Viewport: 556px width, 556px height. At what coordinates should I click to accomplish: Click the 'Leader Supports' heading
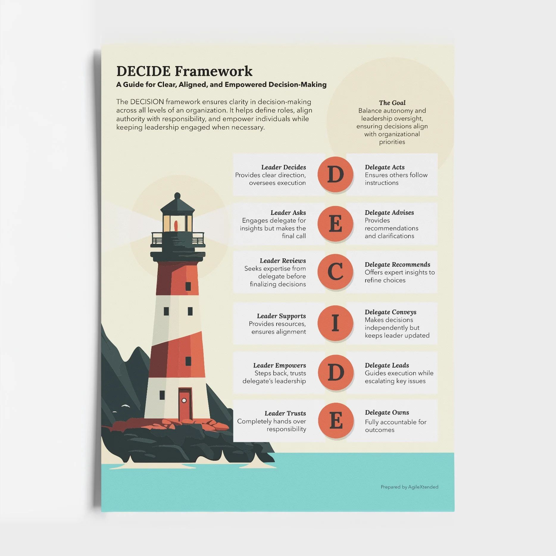tap(281, 316)
